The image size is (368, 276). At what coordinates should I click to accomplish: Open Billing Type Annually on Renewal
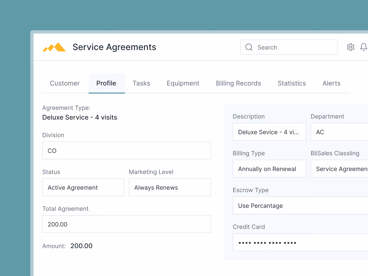point(270,169)
